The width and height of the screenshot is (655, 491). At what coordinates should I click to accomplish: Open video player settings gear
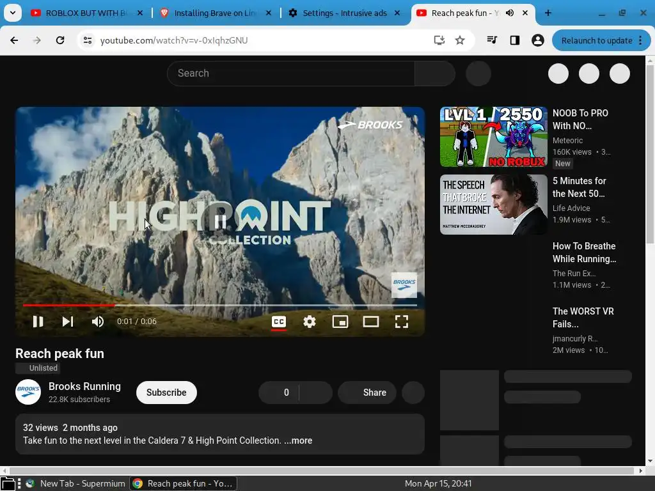[x=310, y=322]
